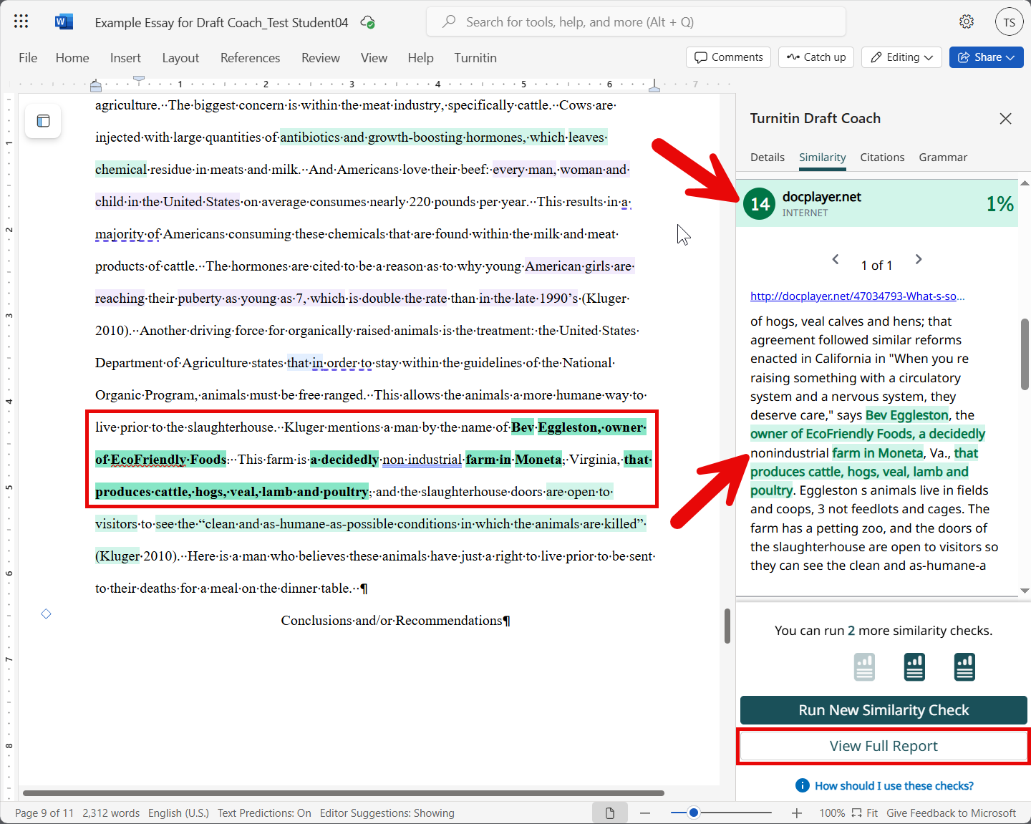Screen dimensions: 1031x824
Task: Click the search for tools and help box
Action: pos(636,22)
